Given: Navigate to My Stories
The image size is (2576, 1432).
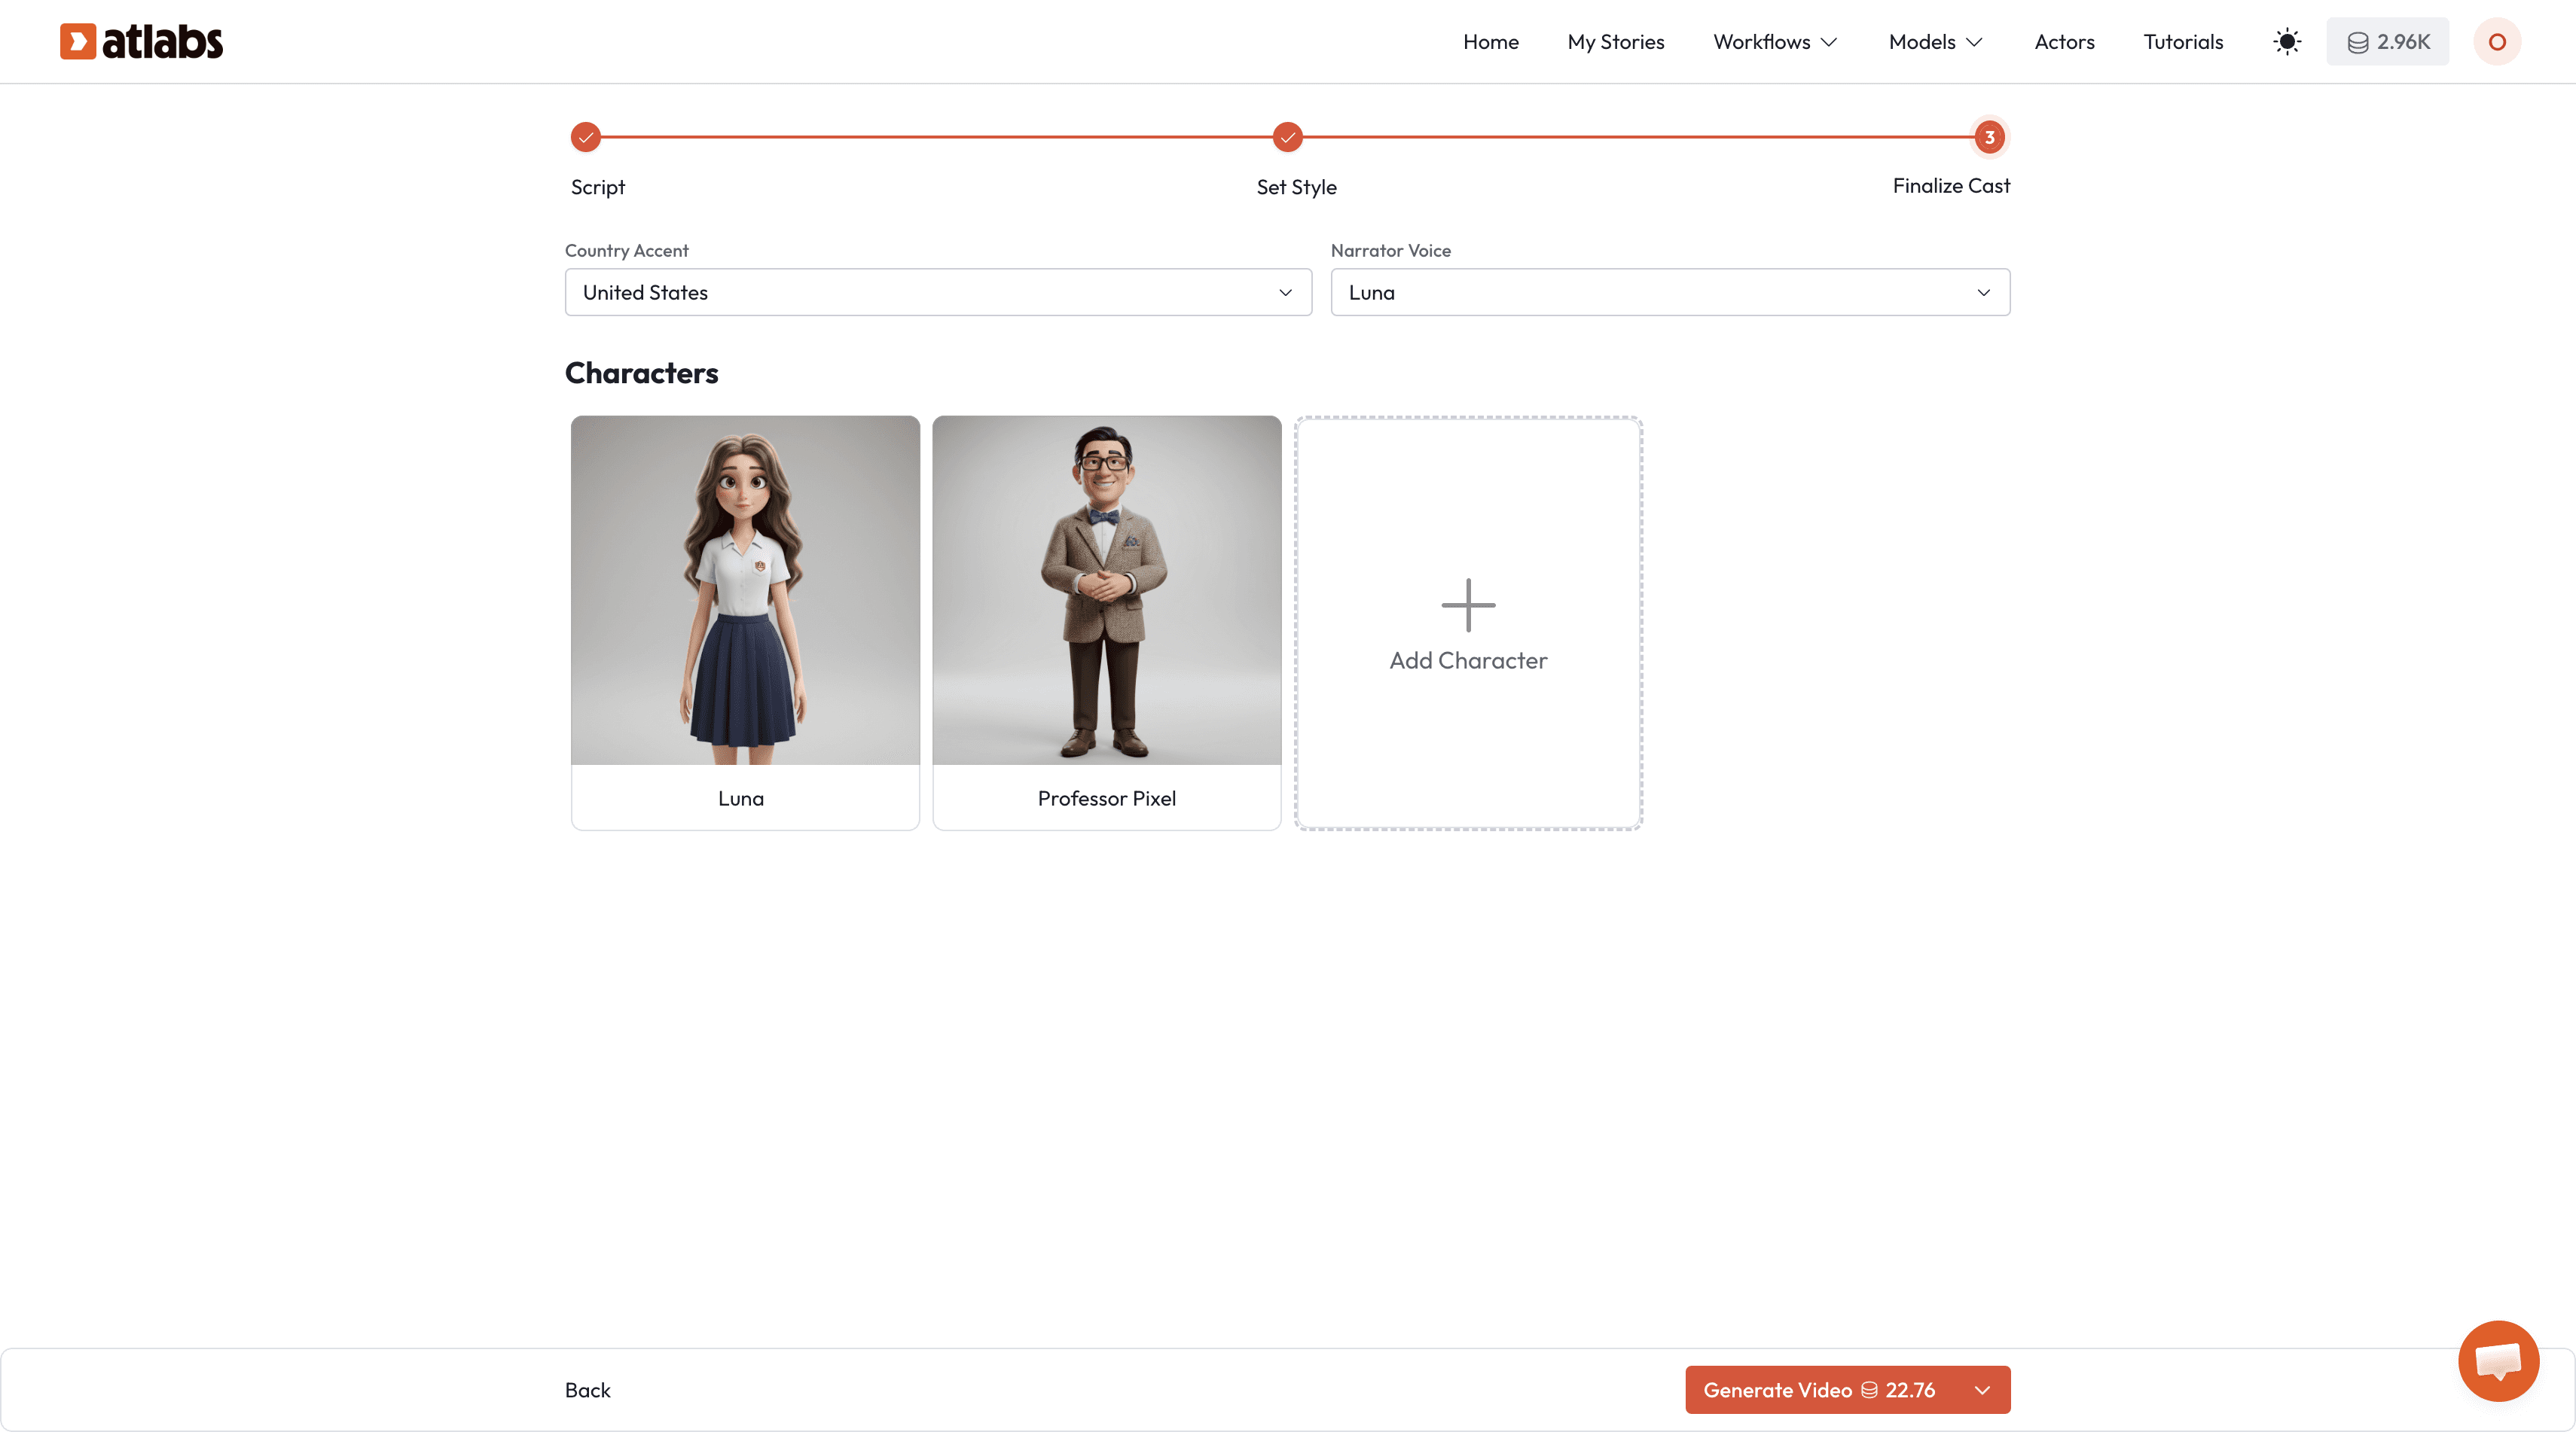Looking at the screenshot, I should pyautogui.click(x=1615, y=42).
